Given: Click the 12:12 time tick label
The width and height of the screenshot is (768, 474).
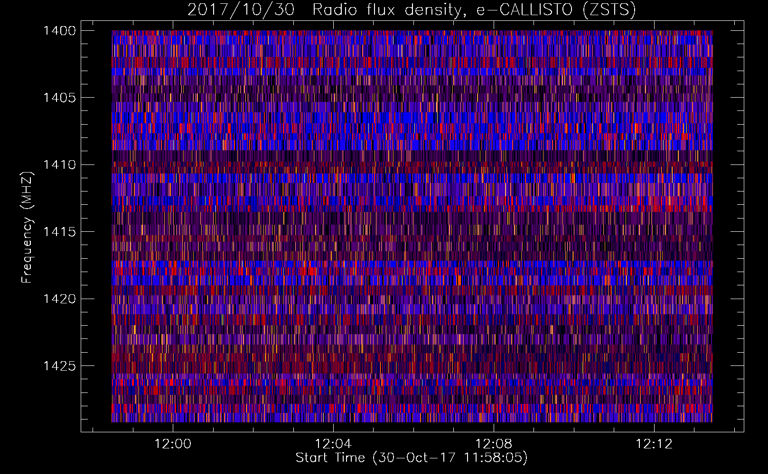Looking at the screenshot, I should pyautogui.click(x=654, y=444).
